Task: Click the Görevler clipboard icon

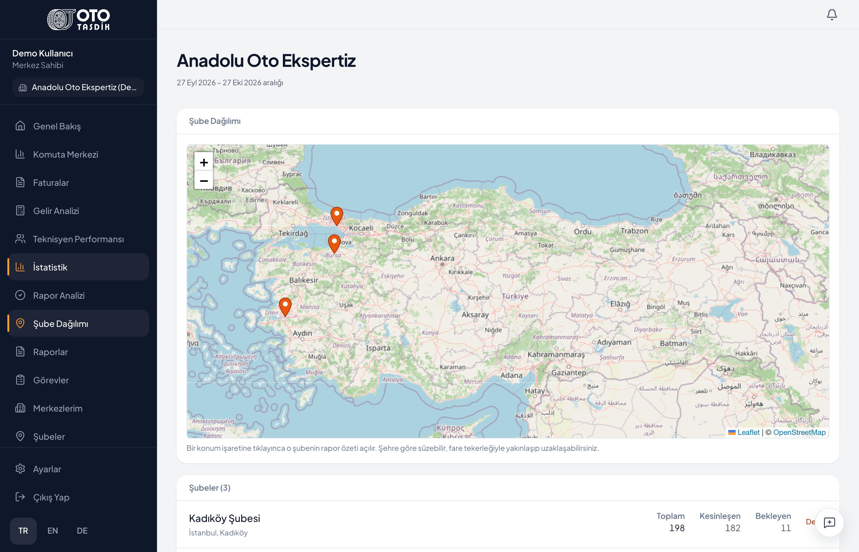Action: (x=21, y=380)
